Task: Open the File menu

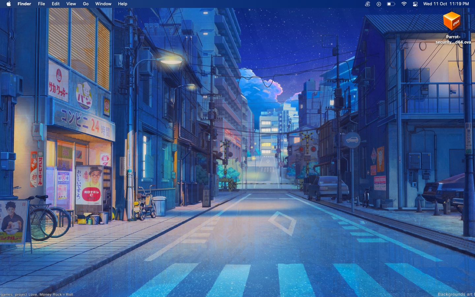Action: click(x=41, y=4)
